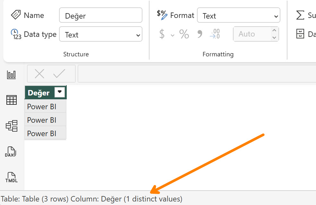Viewport: 316px width, 205px height.
Task: Expand the currency format chevron
Action: click(173, 35)
